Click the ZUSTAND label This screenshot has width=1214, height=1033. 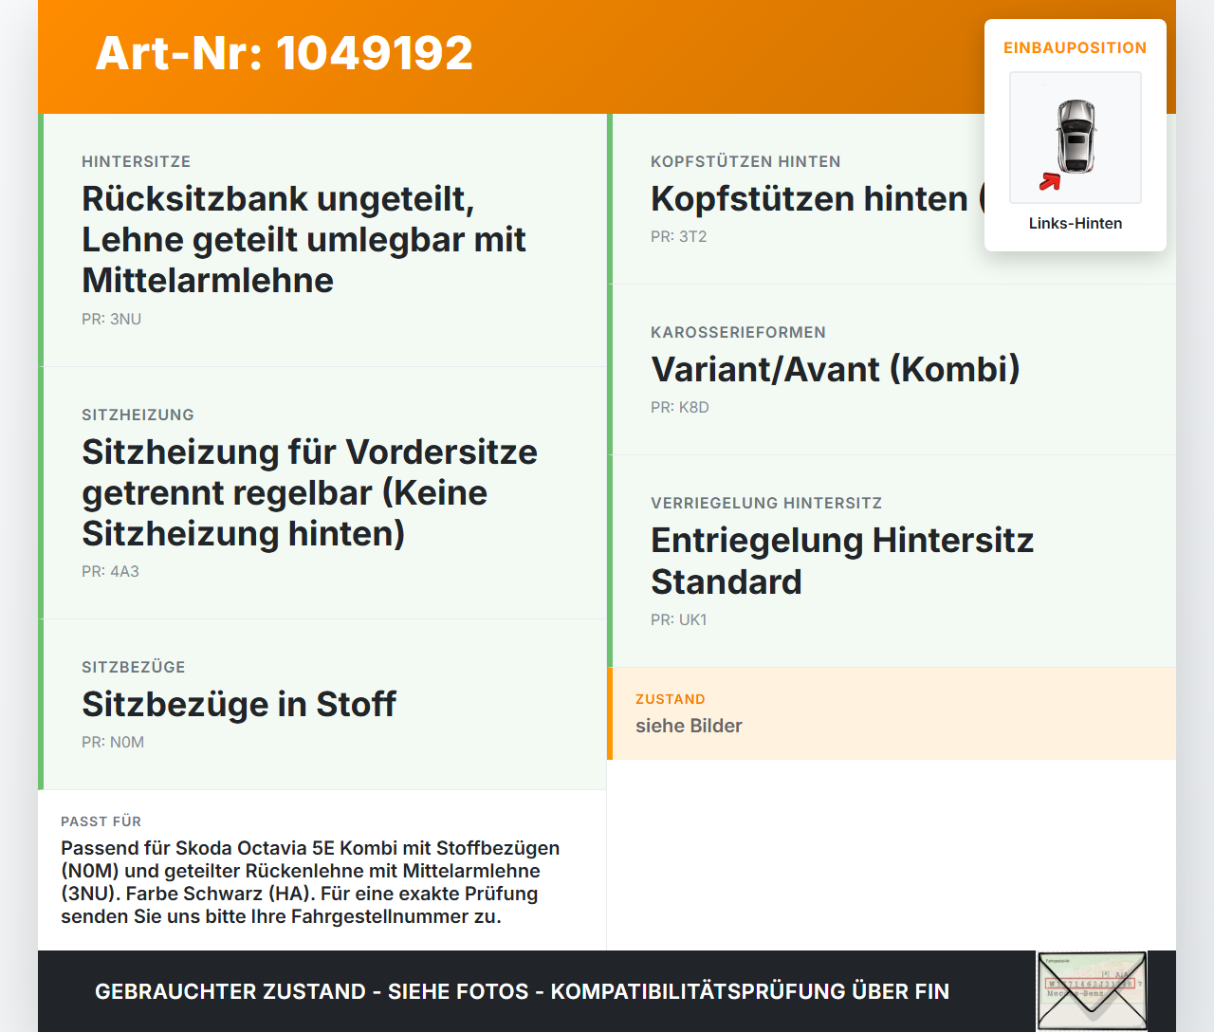[671, 699]
